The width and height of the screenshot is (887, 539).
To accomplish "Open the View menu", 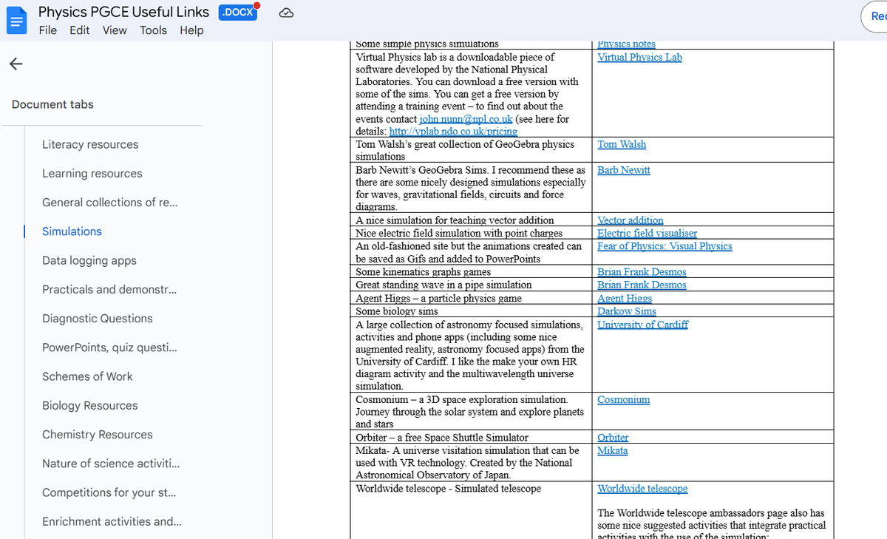I will [x=115, y=30].
